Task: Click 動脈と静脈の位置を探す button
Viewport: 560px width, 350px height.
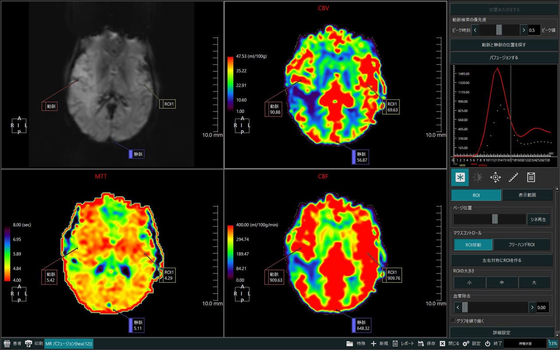Action: 504,45
